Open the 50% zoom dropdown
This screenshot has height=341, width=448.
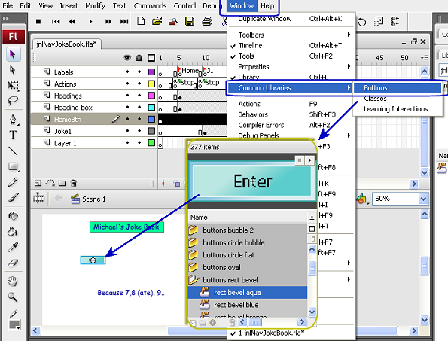[x=423, y=199]
